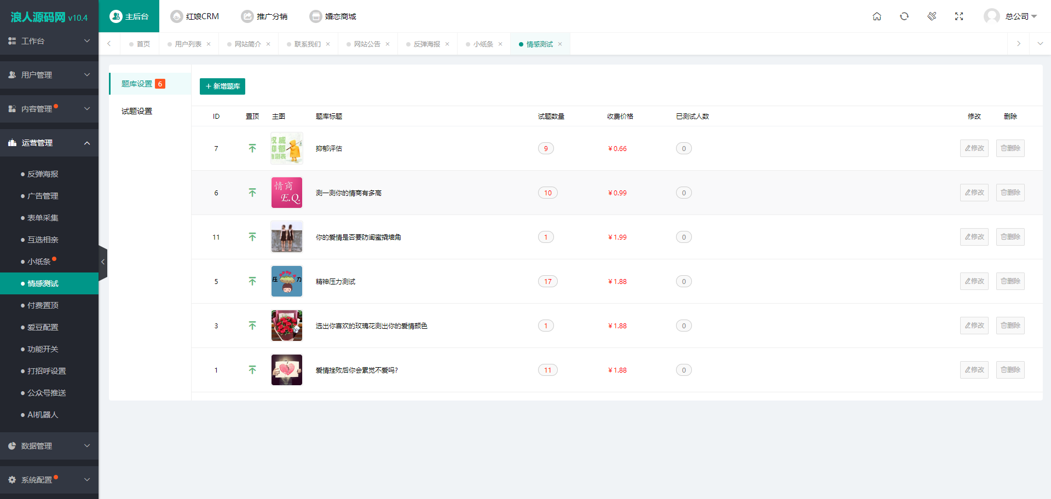1051x499 pixels.
Task: Open the 付费置顶 sidebar item
Action: coord(43,305)
